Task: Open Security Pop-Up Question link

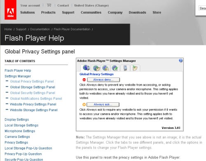Action: click(24, 159)
